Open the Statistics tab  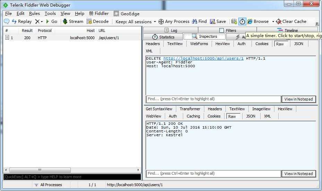(x=163, y=37)
